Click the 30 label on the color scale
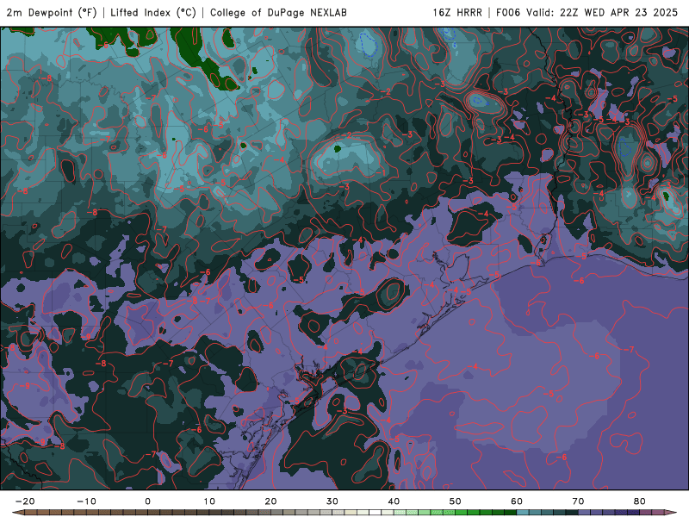 coord(332,501)
